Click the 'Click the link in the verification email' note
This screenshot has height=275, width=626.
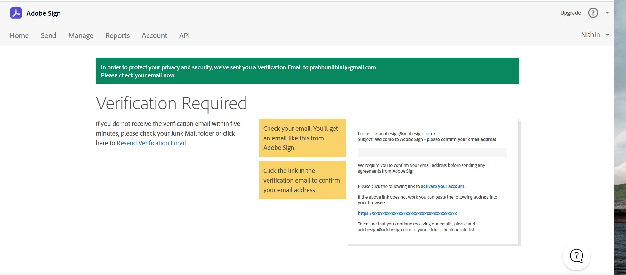(x=302, y=180)
